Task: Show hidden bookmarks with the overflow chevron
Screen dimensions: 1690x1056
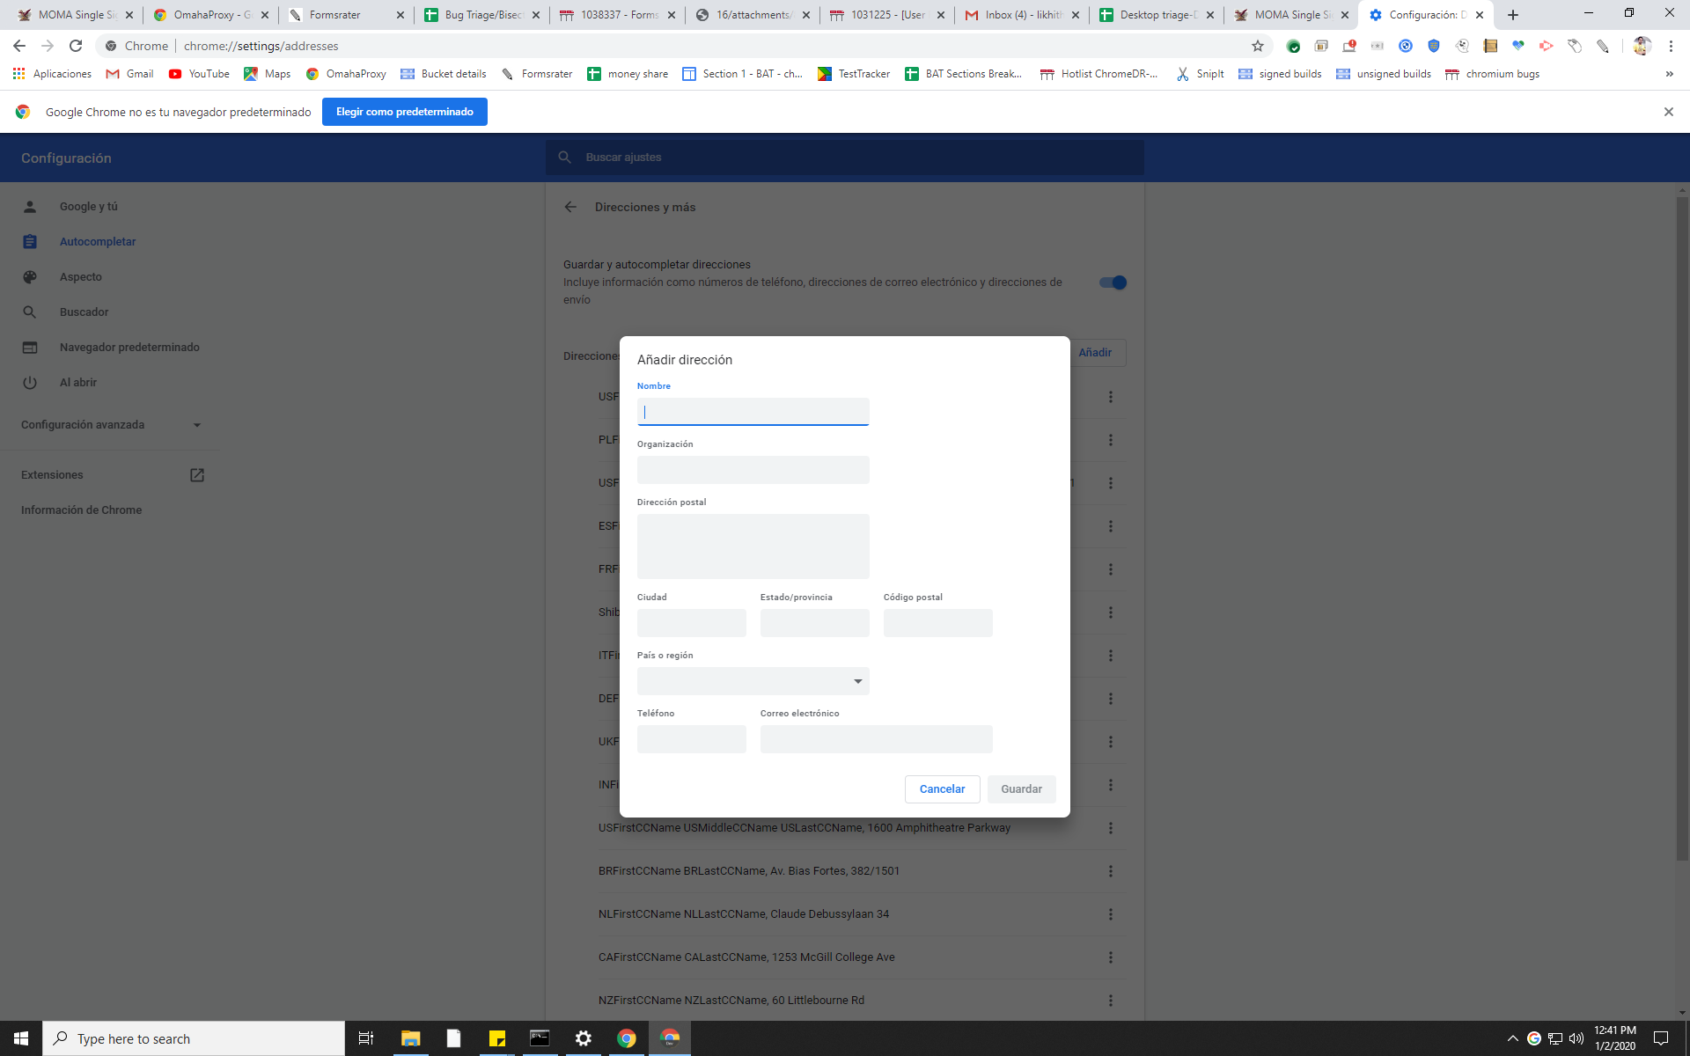Action: (x=1669, y=74)
